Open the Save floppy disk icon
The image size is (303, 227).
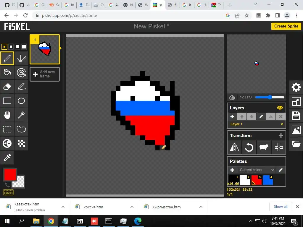(296, 116)
